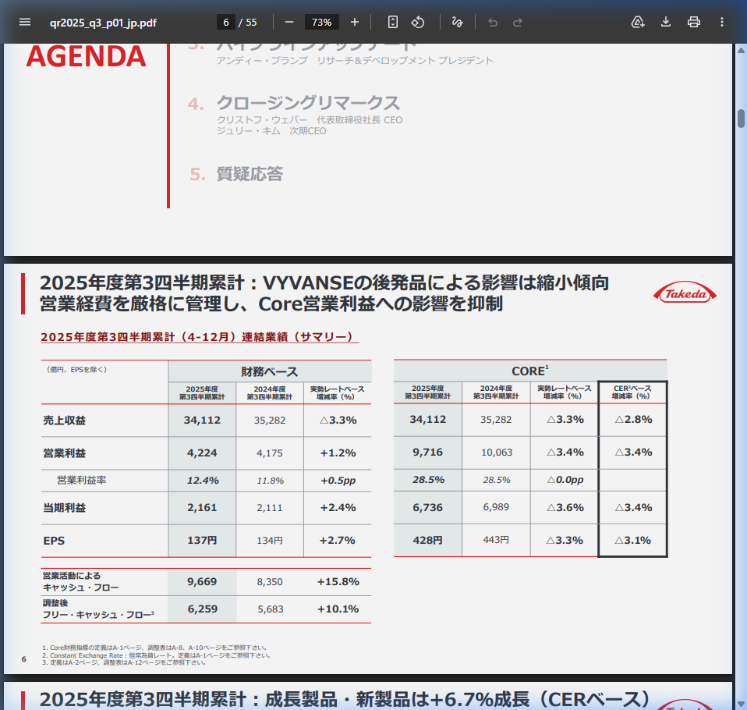Click agenda item クロージングリマークス
Viewport: 747px width, 710px height.
click(x=308, y=103)
